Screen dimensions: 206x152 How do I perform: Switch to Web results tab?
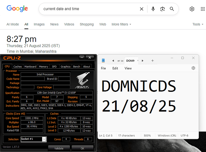pyautogui.click(x=103, y=24)
